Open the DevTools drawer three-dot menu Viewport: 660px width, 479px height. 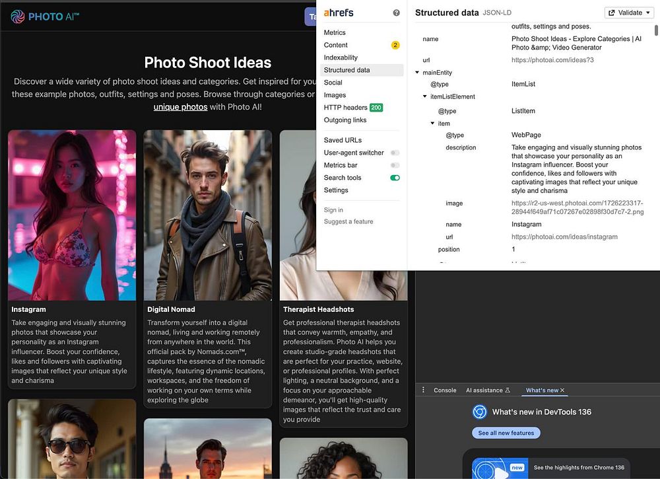[x=424, y=390]
